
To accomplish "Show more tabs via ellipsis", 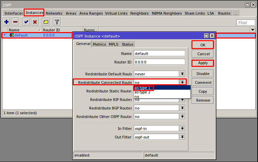I will pyautogui.click(x=235, y=13).
